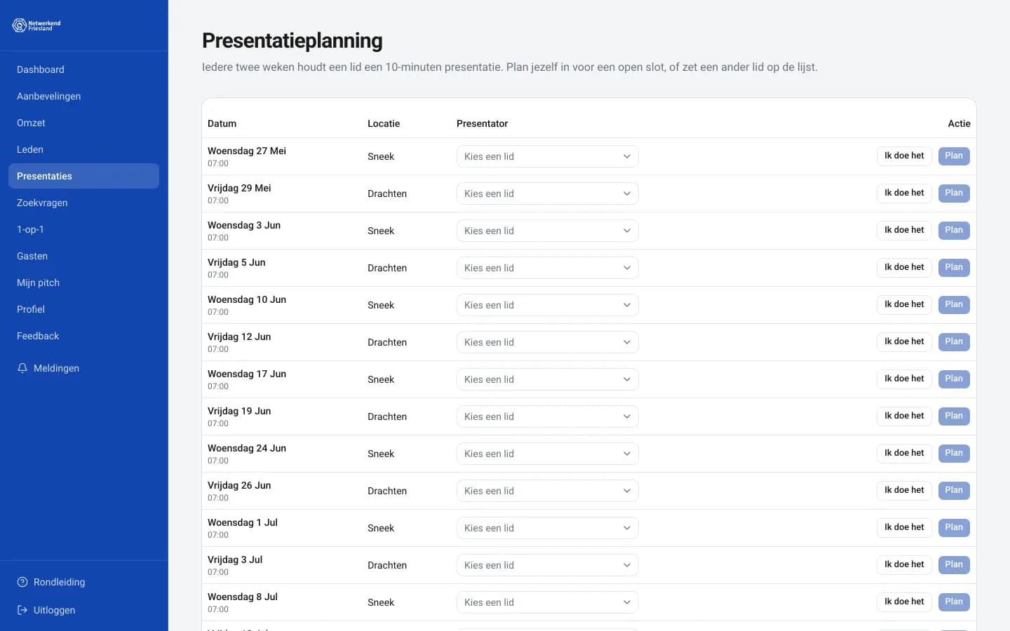This screenshot has width=1010, height=631.
Task: Click Ik doe het for Vrijdag 3 Jul
Action: (904, 564)
